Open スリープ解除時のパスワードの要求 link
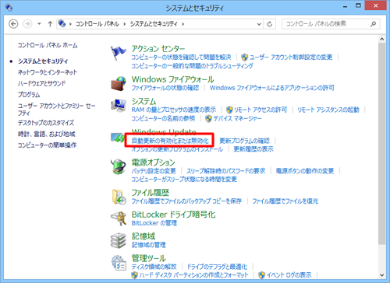Image resolution: width=390 pixels, height=283 pixels. (x=226, y=171)
